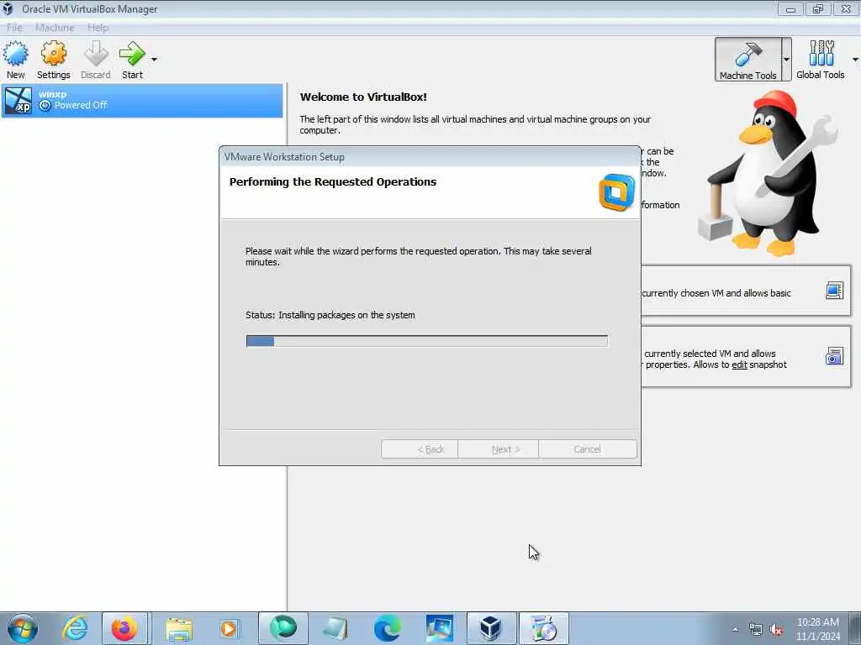Open the Windows Start orb
Image resolution: width=861 pixels, height=645 pixels.
point(23,628)
